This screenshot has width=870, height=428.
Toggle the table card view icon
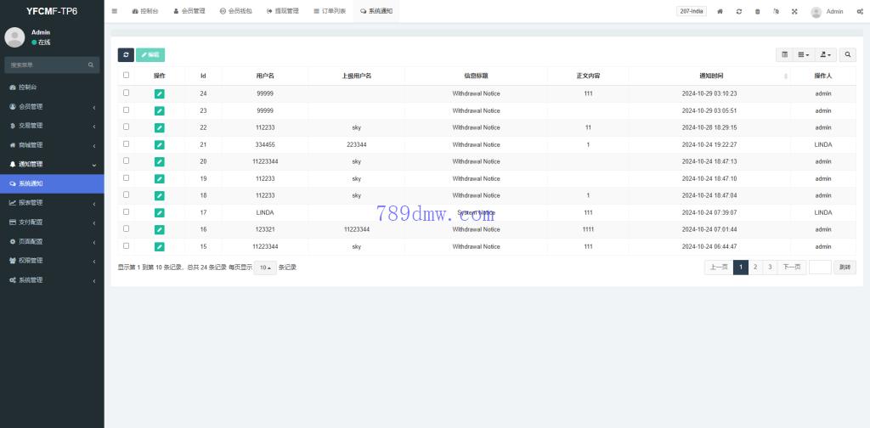[784, 54]
